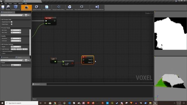Viewport: 187px width, 105px height.
Task: Expand the Raytraced Shadows subsection
Action: (x=2, y=51)
